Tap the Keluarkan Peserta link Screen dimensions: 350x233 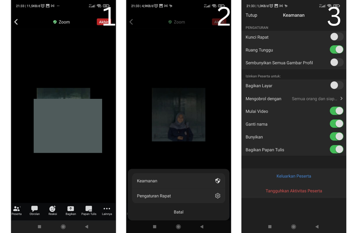294,176
